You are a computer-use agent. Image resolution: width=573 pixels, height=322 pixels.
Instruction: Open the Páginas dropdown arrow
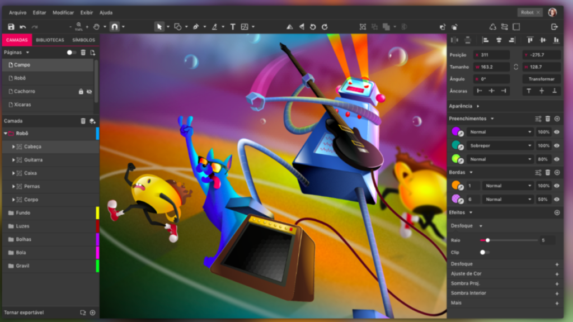28,53
